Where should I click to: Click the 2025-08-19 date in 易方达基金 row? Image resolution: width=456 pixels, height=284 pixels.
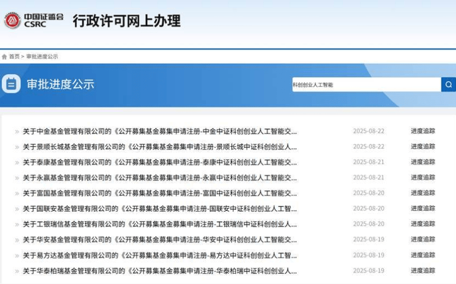tap(369, 255)
